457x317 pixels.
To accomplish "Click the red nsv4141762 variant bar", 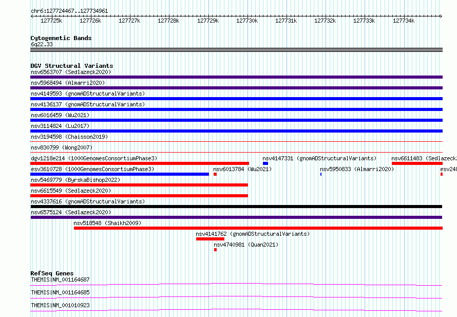I will coord(210,239).
